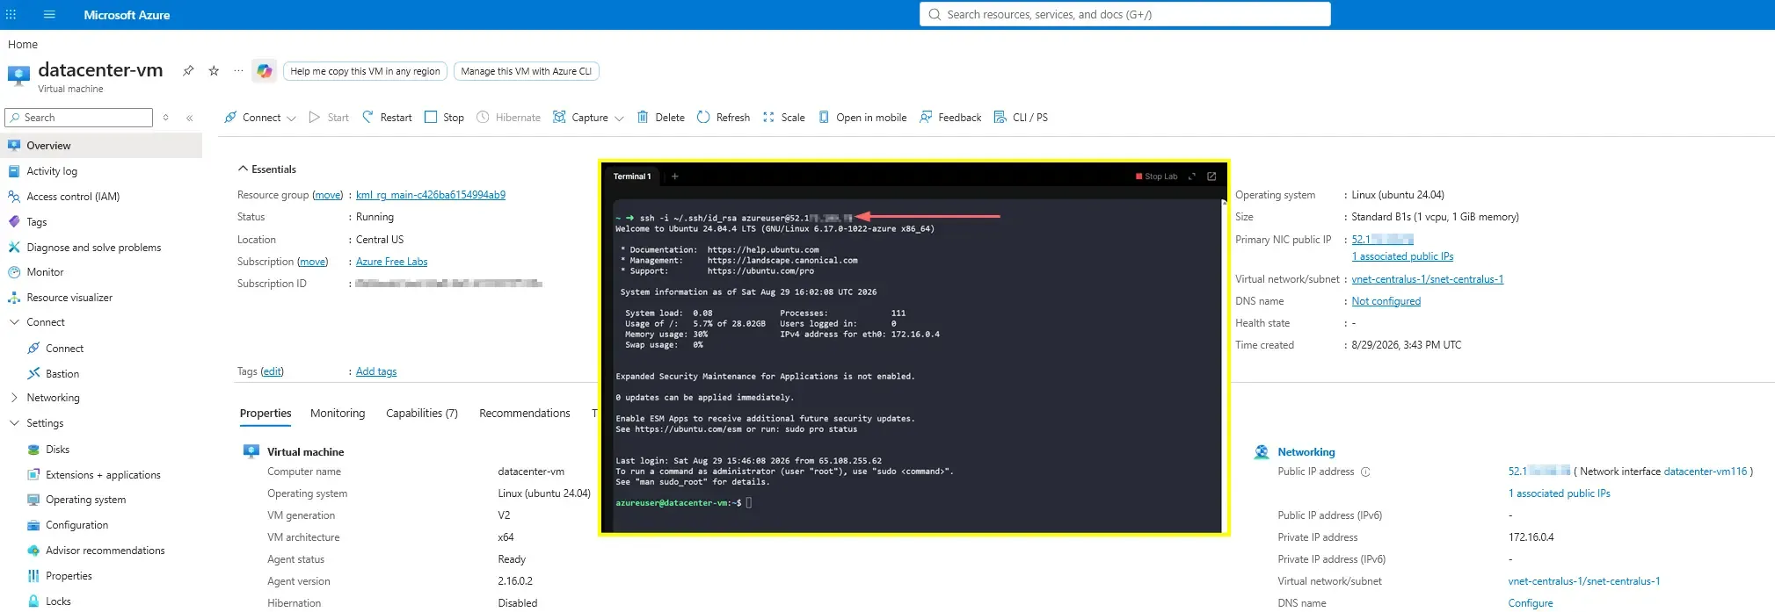The width and height of the screenshot is (1775, 612).
Task: Click Manage this VM with Azure CLI
Action: tap(526, 71)
